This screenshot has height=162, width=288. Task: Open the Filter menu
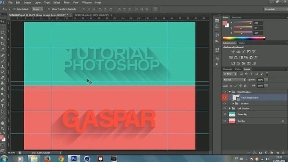[x=67, y=3]
